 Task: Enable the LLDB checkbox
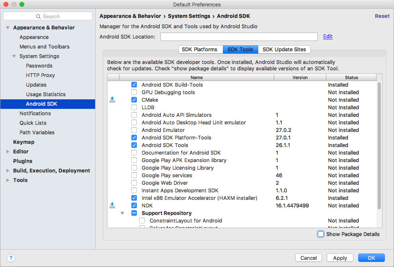point(134,107)
